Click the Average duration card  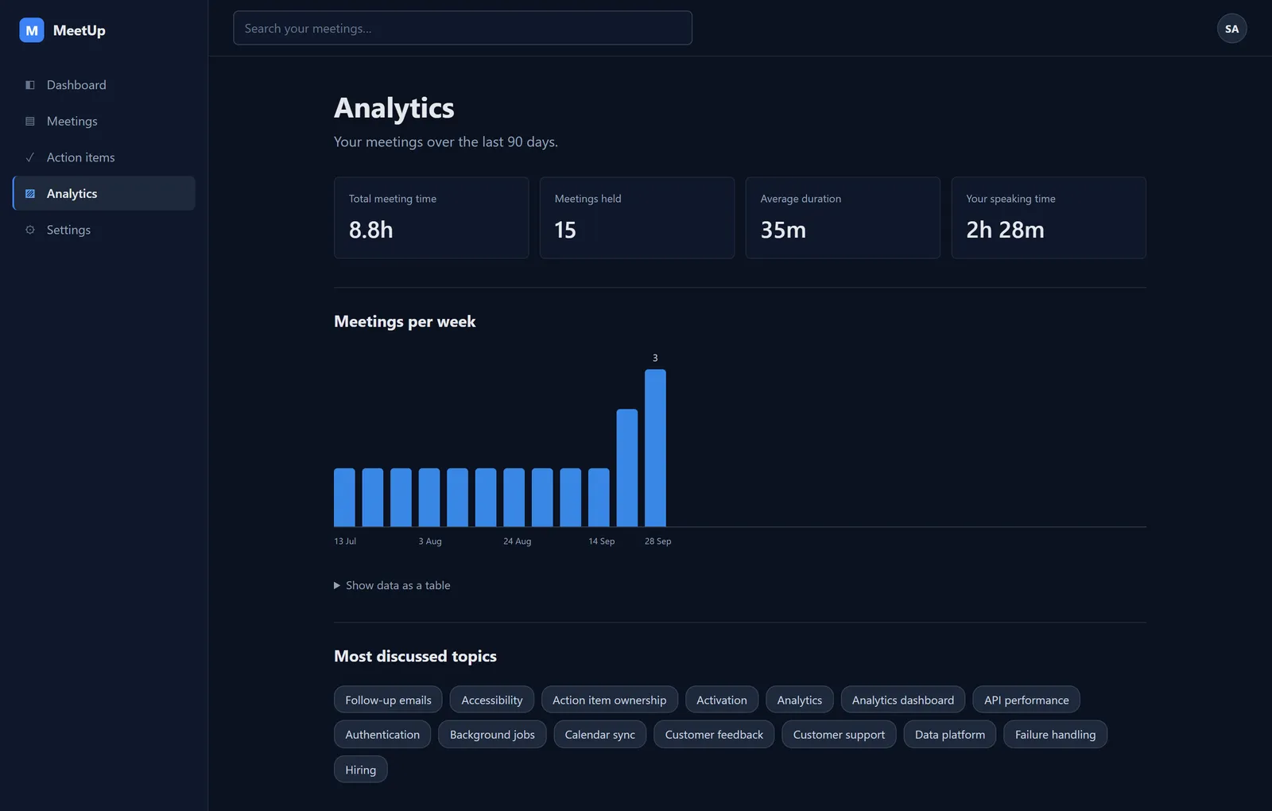pyautogui.click(x=843, y=218)
